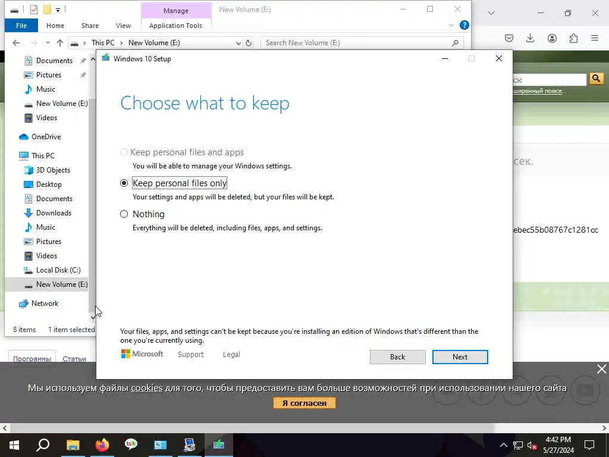This screenshot has width=609, height=457.
Task: Open taskbar Search magnifier
Action: (43, 445)
